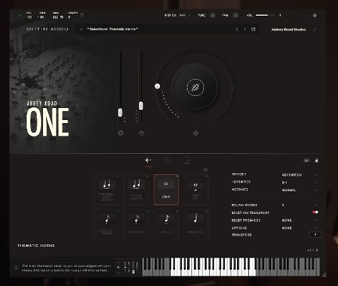Image resolution: width=338 pixels, height=286 pixels.
Task: Click the Abbey Road Studios label
Action: tap(289, 30)
